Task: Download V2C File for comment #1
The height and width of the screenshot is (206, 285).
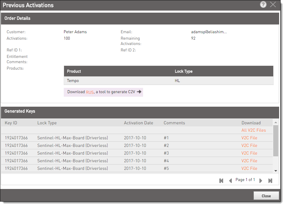Action: pyautogui.click(x=249, y=138)
